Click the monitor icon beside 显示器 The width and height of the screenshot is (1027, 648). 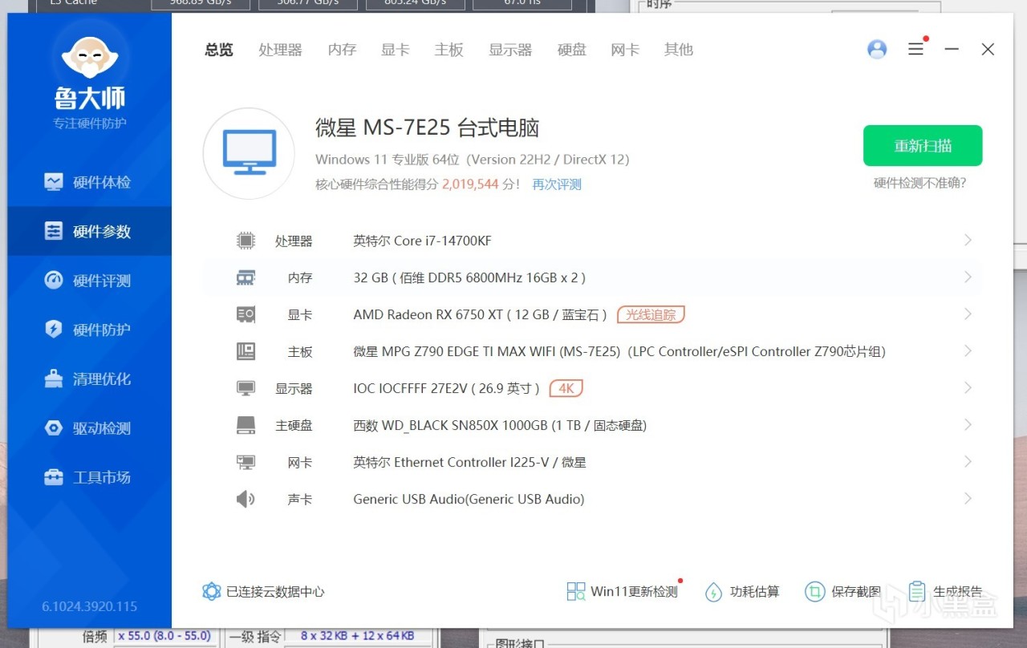coord(246,388)
